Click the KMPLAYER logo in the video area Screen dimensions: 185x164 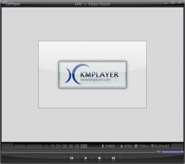[x=92, y=75]
